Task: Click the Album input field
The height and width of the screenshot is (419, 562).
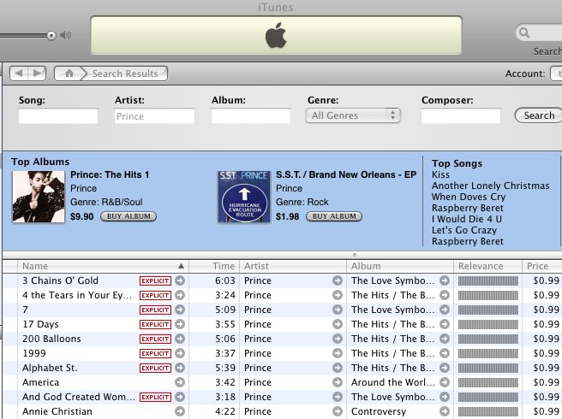Action: point(251,116)
